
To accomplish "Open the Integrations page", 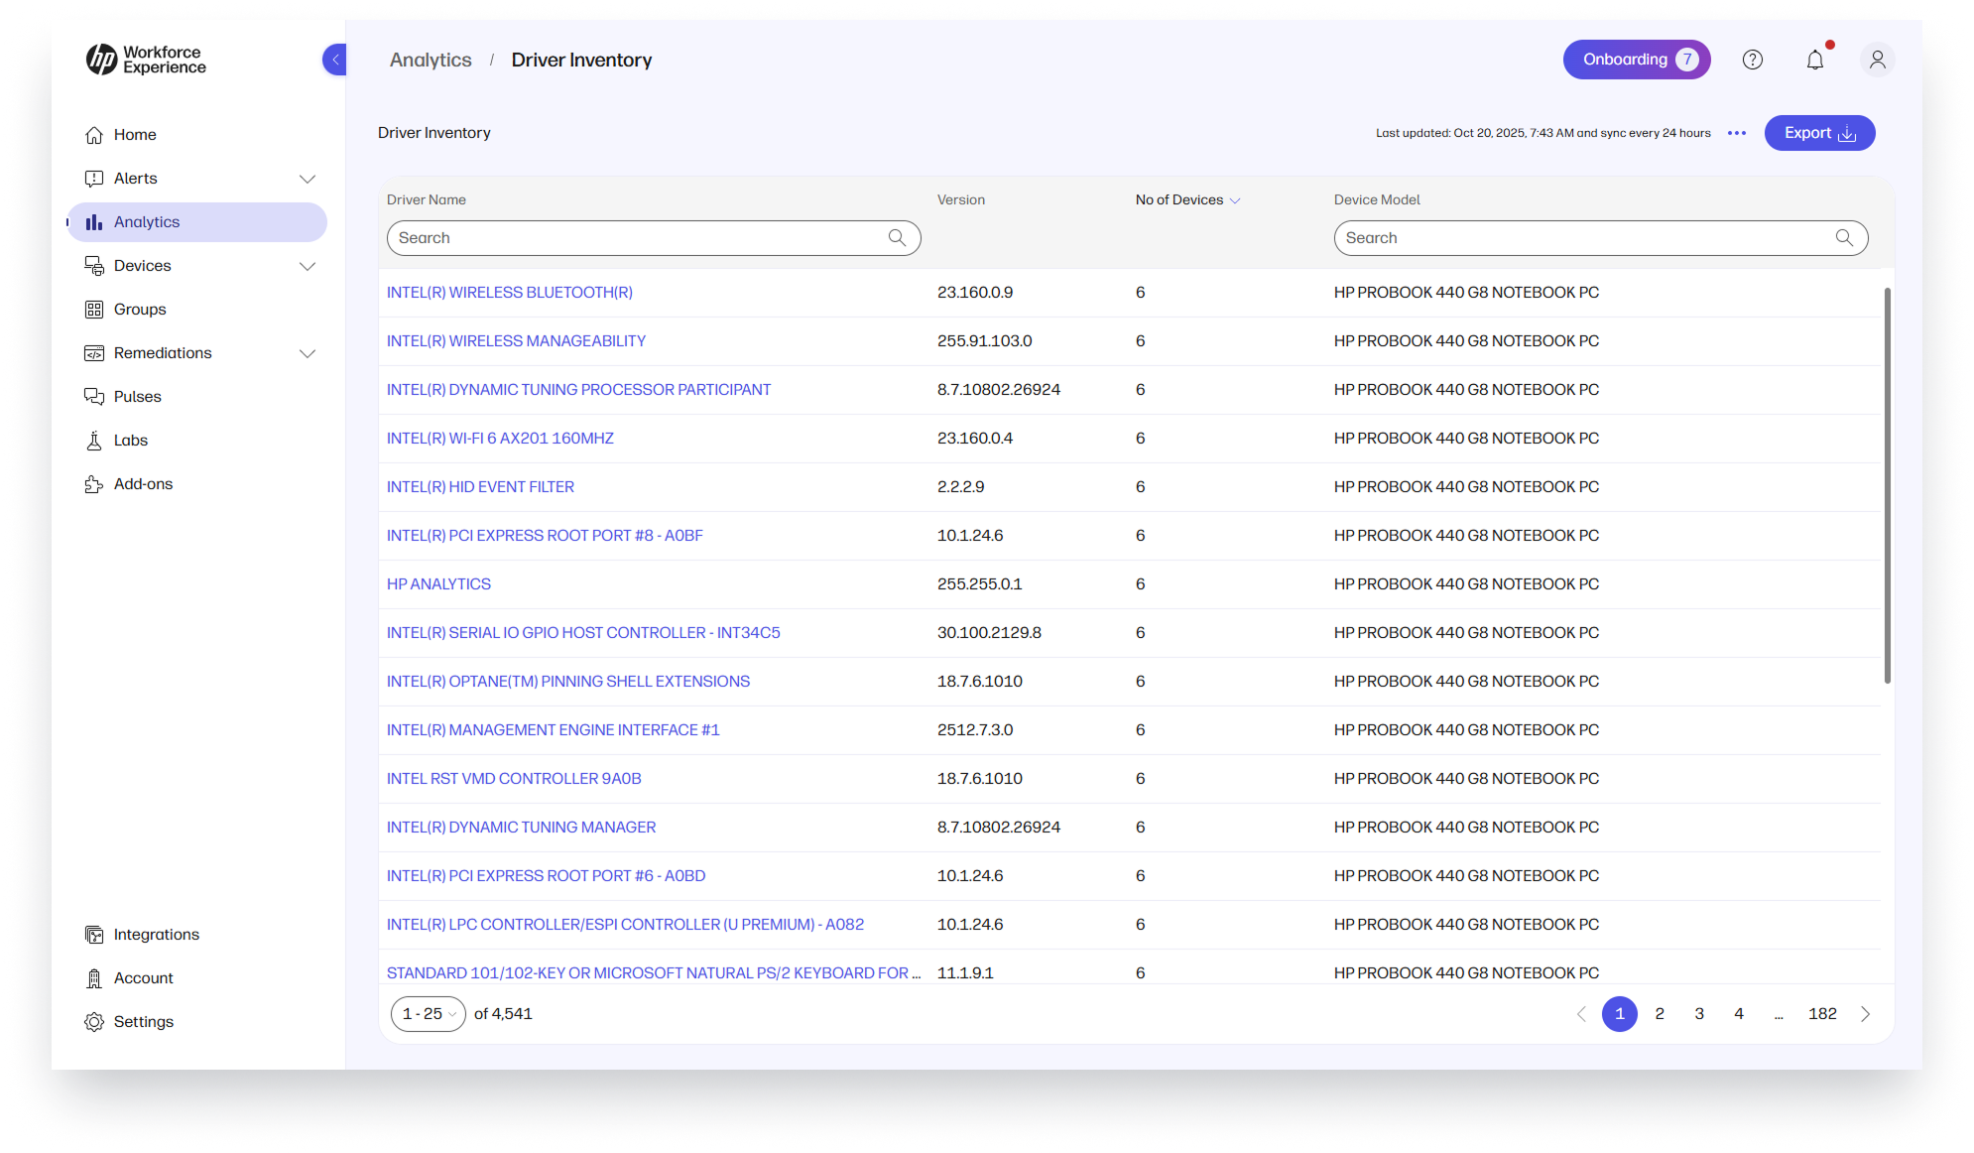I will point(156,934).
